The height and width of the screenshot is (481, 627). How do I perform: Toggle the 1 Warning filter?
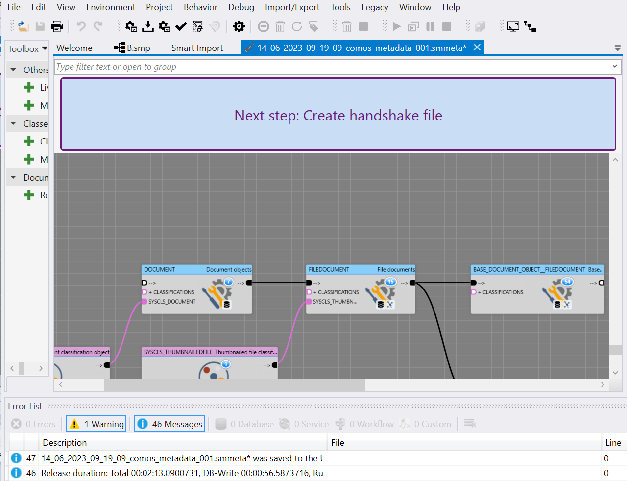pos(97,424)
